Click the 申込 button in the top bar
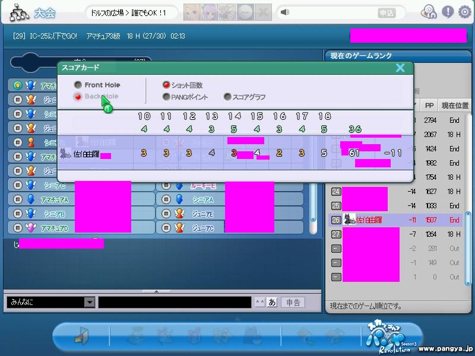Image resolution: width=475 pixels, height=356 pixels. pos(387,13)
